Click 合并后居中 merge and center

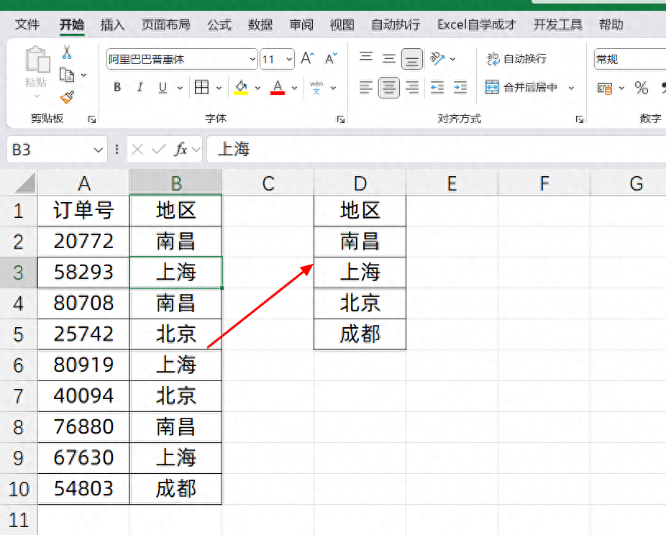click(x=521, y=88)
